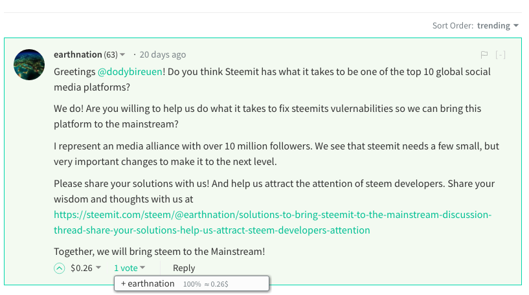529x295 pixels.
Task: Upvote the earthnation comment
Action: click(60, 268)
